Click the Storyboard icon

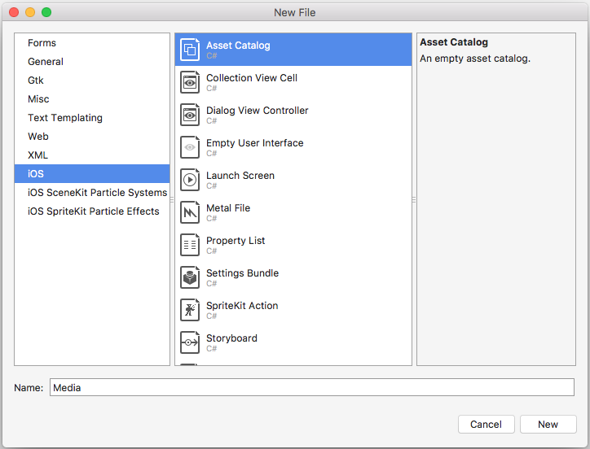(x=190, y=342)
